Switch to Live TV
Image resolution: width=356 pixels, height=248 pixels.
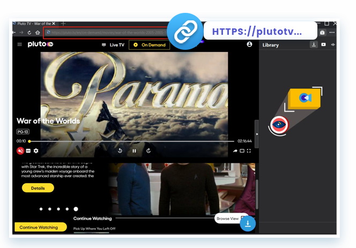(x=113, y=45)
